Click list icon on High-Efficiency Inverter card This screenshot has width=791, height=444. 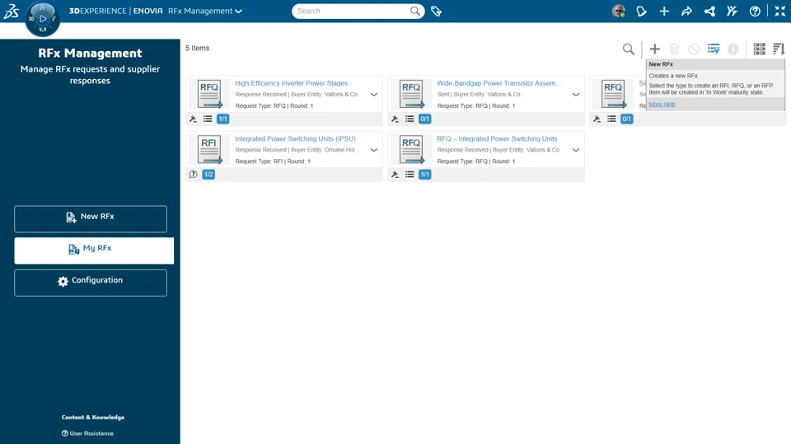(208, 119)
